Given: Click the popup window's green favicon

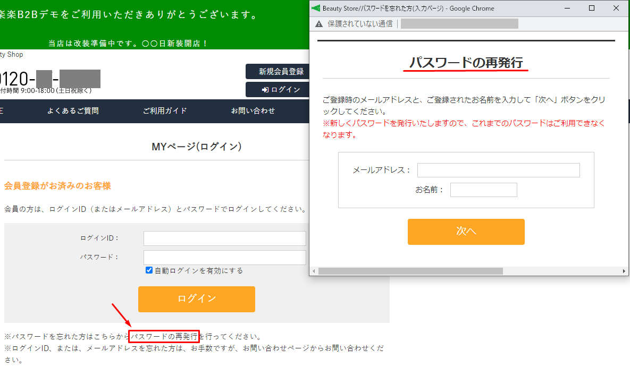Looking at the screenshot, I should (x=316, y=8).
